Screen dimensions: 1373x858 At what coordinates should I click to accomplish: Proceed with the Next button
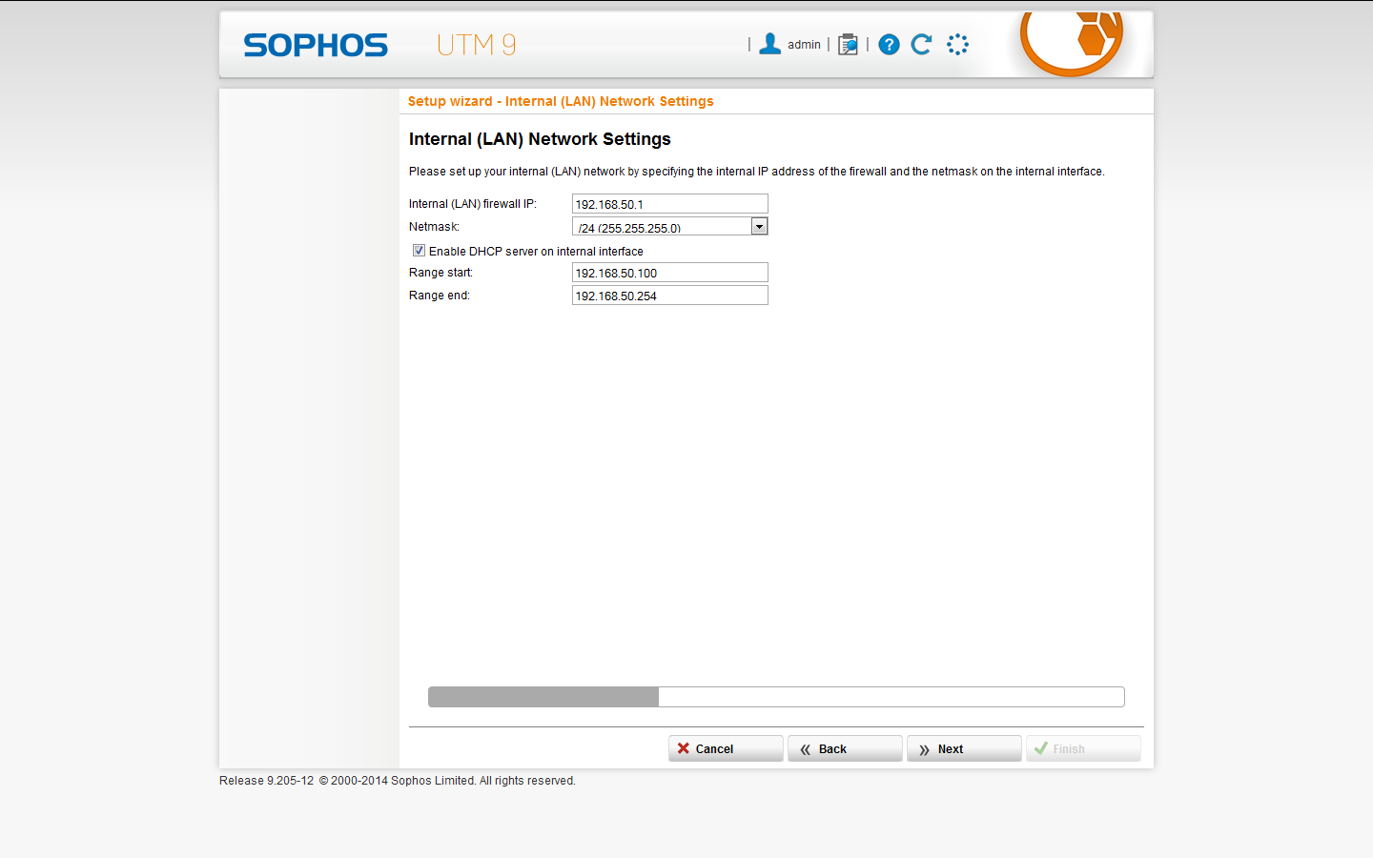point(964,748)
